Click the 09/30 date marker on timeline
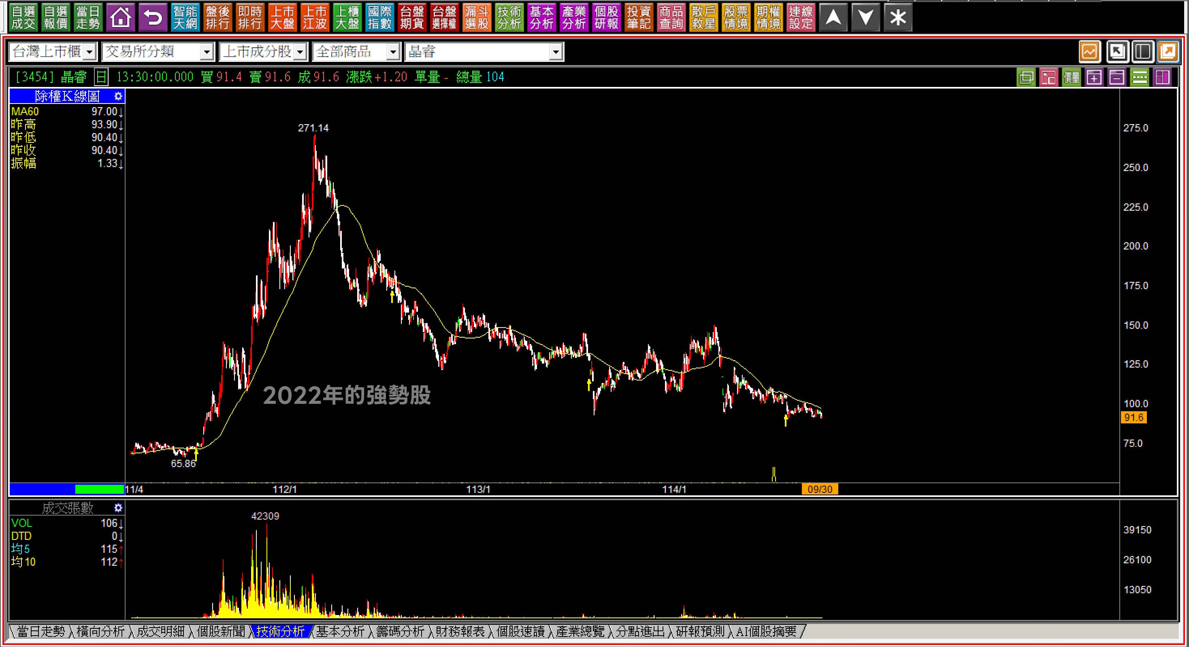1189x647 pixels. coord(820,489)
